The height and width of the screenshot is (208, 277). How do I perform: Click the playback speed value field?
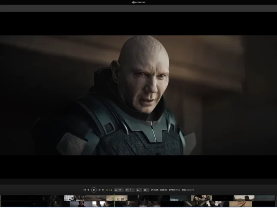pyautogui.click(x=131, y=190)
